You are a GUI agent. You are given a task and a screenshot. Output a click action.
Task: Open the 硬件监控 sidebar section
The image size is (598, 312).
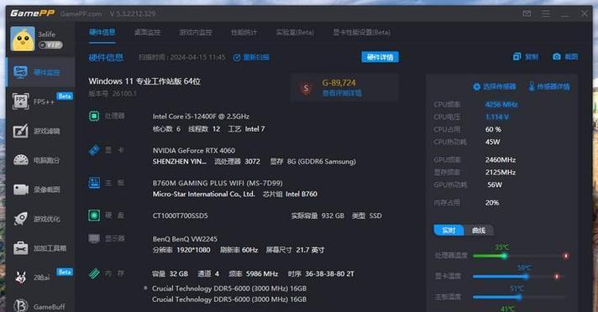point(40,72)
